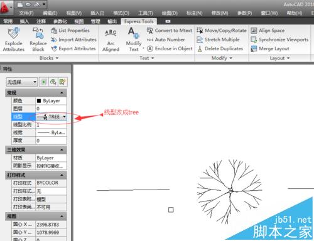Open the 帮助(H) menu
314x241 pixels.
click(295, 13)
